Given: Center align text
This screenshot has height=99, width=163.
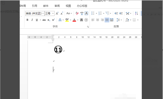Looking at the screenshot, I should pyautogui.click(x=98, y=20).
